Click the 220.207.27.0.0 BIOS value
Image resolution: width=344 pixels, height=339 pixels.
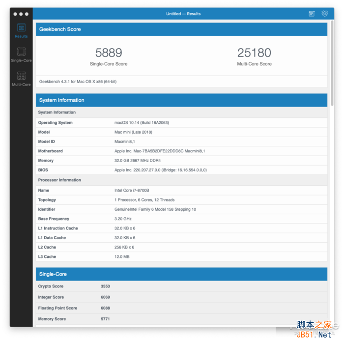[161, 170]
